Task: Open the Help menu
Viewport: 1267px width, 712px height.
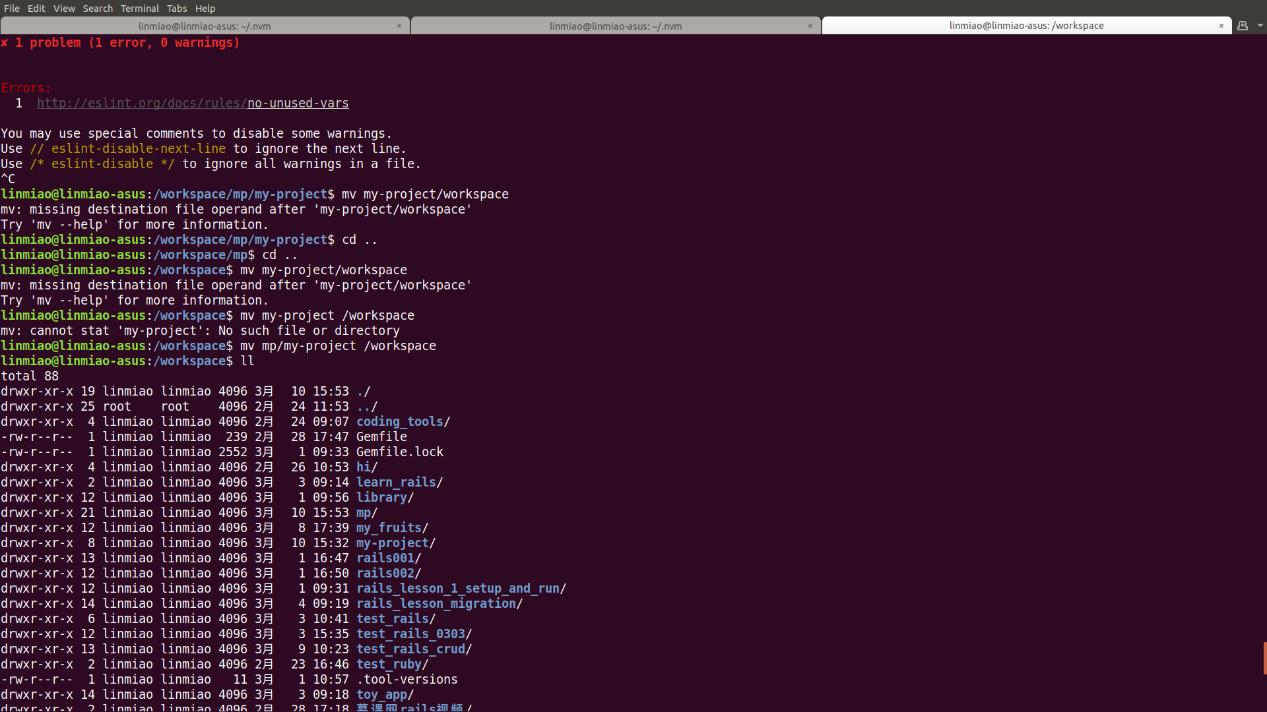Action: coord(205,9)
